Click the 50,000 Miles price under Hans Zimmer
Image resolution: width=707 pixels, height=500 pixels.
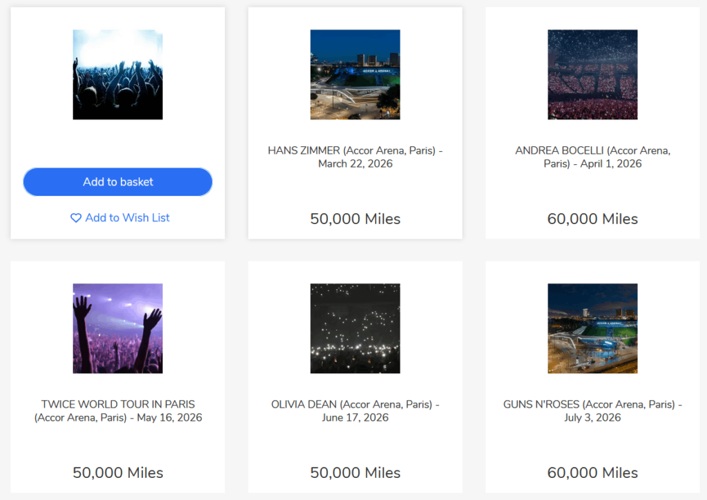[355, 219]
